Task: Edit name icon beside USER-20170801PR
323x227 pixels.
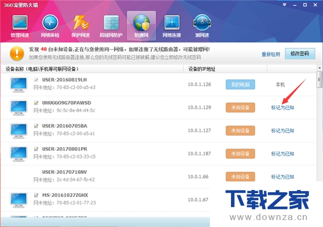Action: [x=36, y=149]
